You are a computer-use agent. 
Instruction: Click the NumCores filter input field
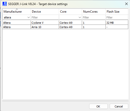(x=94, y=17)
